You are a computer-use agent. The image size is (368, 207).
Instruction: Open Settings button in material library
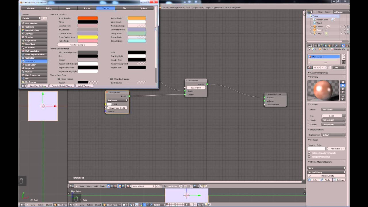pyautogui.click(x=339, y=180)
